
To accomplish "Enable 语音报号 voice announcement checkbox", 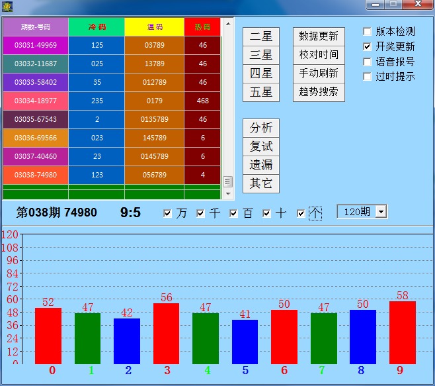I will 368,62.
